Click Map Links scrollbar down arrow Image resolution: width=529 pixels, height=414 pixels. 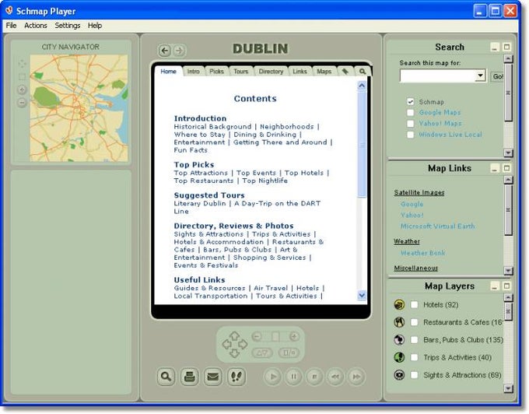click(508, 271)
